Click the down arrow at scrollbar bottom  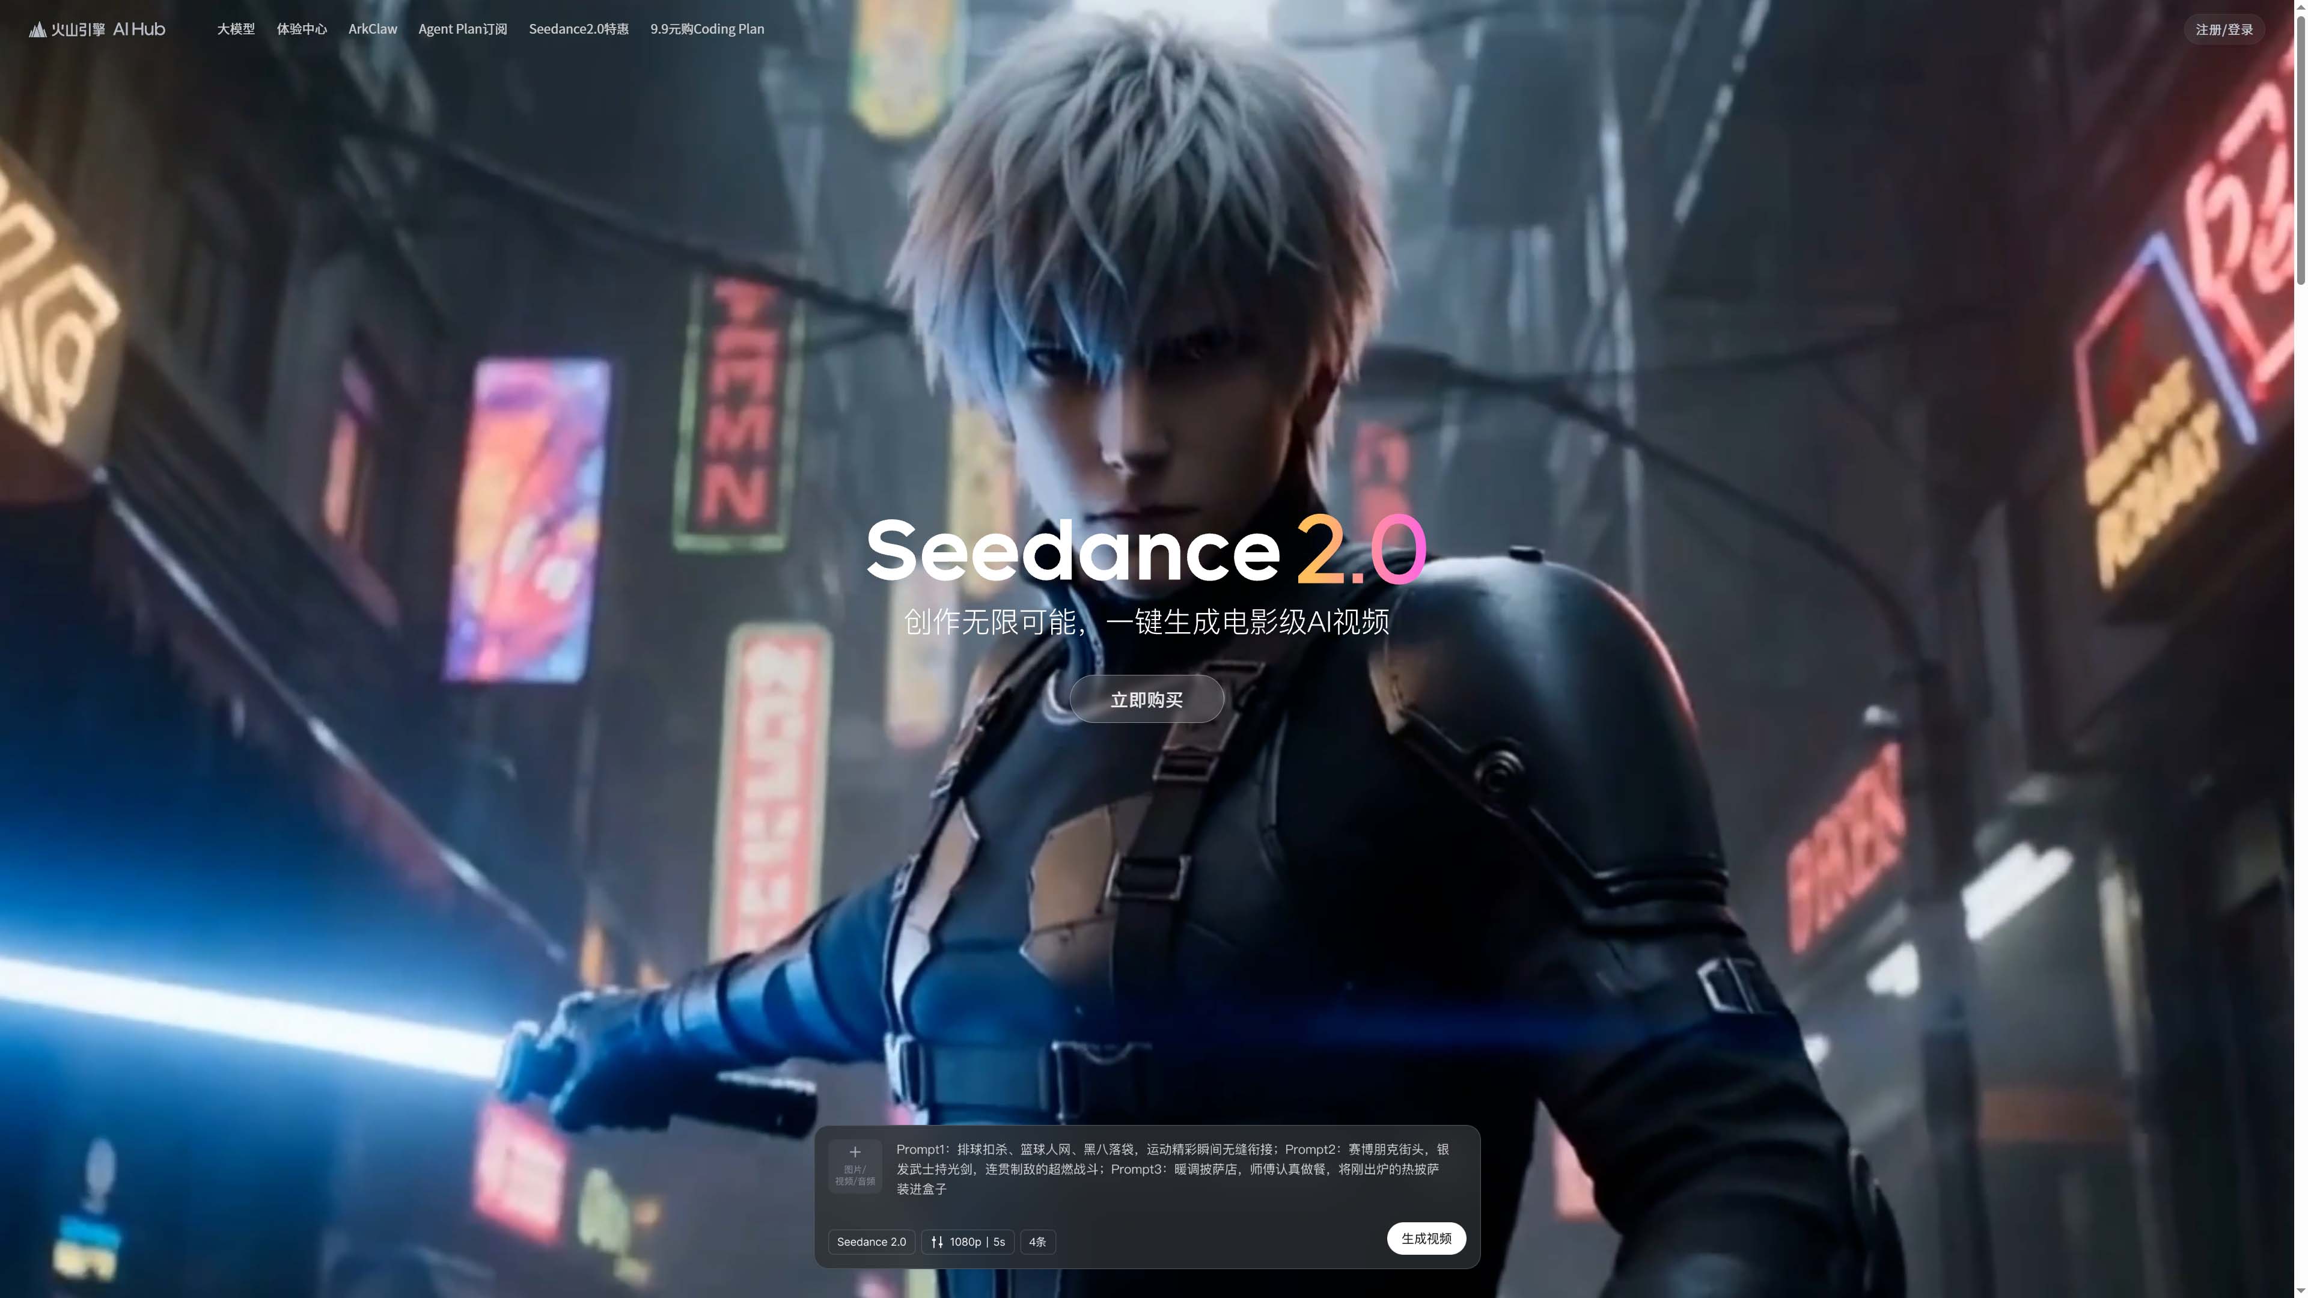pos(2301,1291)
